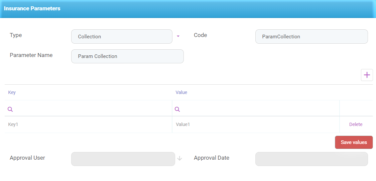Open the Type combo box showing Collection
The image size is (376, 181).
pos(122,37)
